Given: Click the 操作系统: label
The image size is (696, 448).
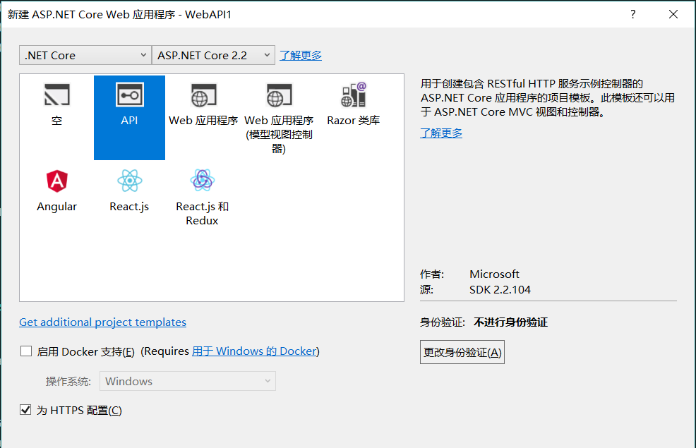Looking at the screenshot, I should pyautogui.click(x=68, y=382).
